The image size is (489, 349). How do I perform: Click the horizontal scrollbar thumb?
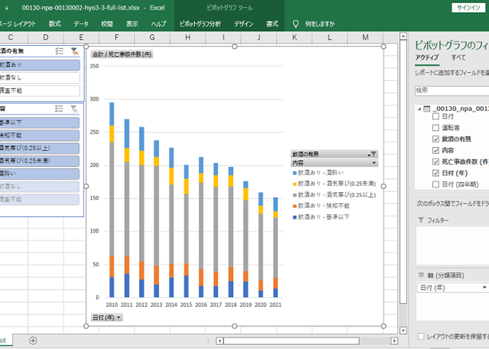(x=291, y=341)
